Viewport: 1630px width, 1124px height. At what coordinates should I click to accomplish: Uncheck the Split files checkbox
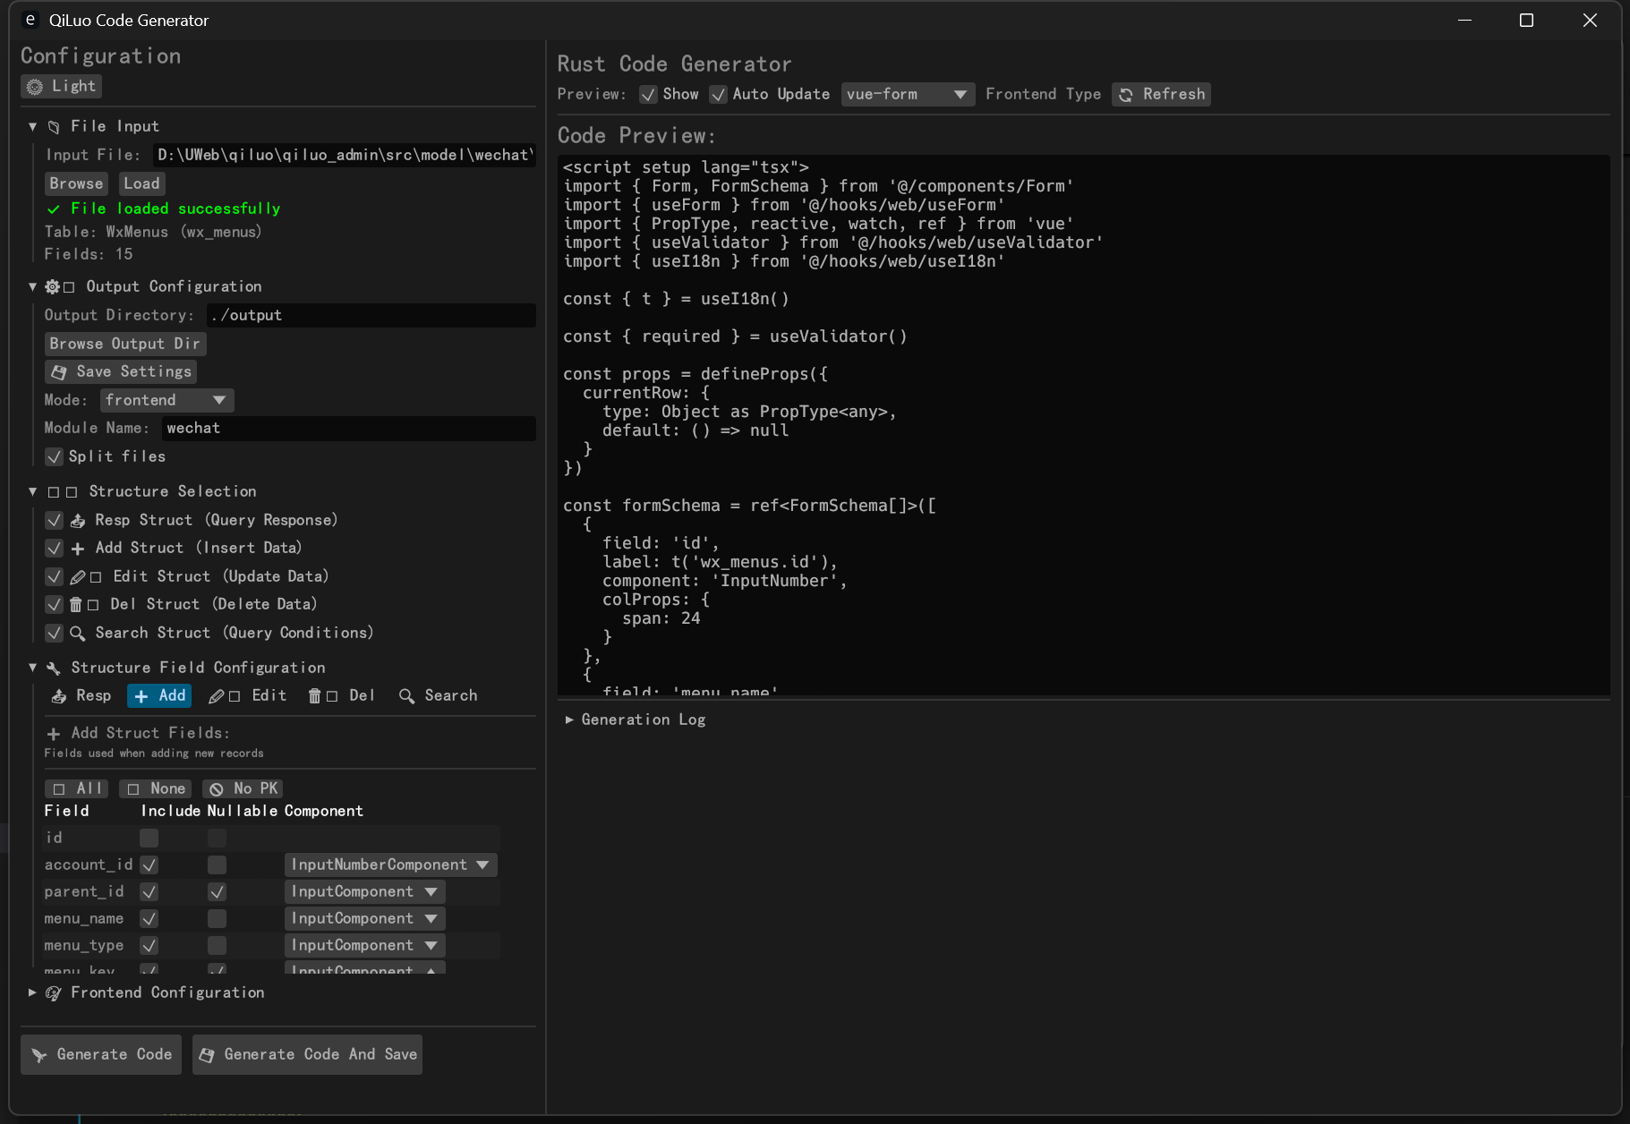pyautogui.click(x=54, y=457)
